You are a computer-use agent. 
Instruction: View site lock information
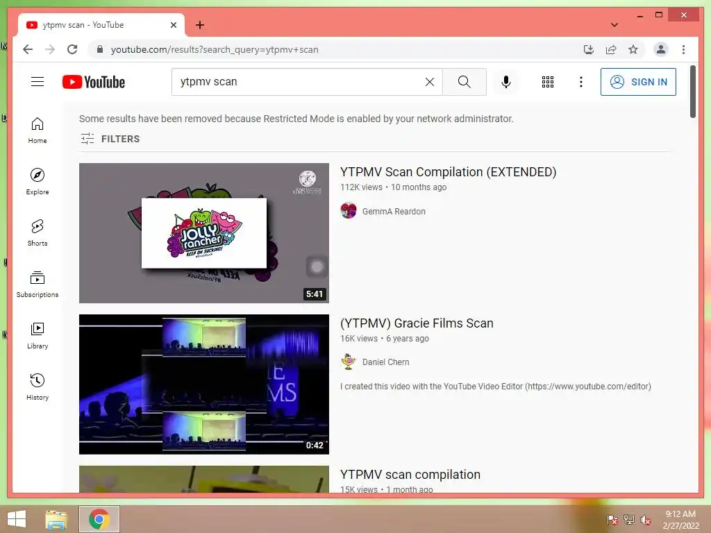click(100, 49)
